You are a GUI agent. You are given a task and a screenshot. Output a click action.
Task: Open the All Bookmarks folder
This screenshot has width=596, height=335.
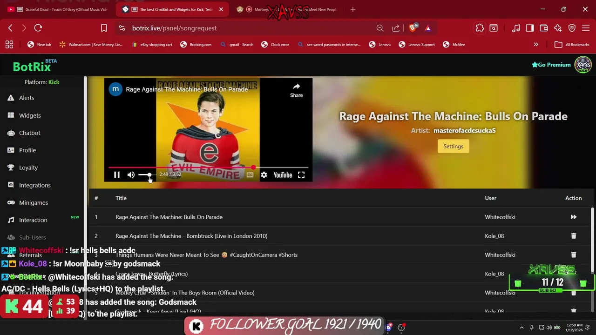click(x=572, y=45)
